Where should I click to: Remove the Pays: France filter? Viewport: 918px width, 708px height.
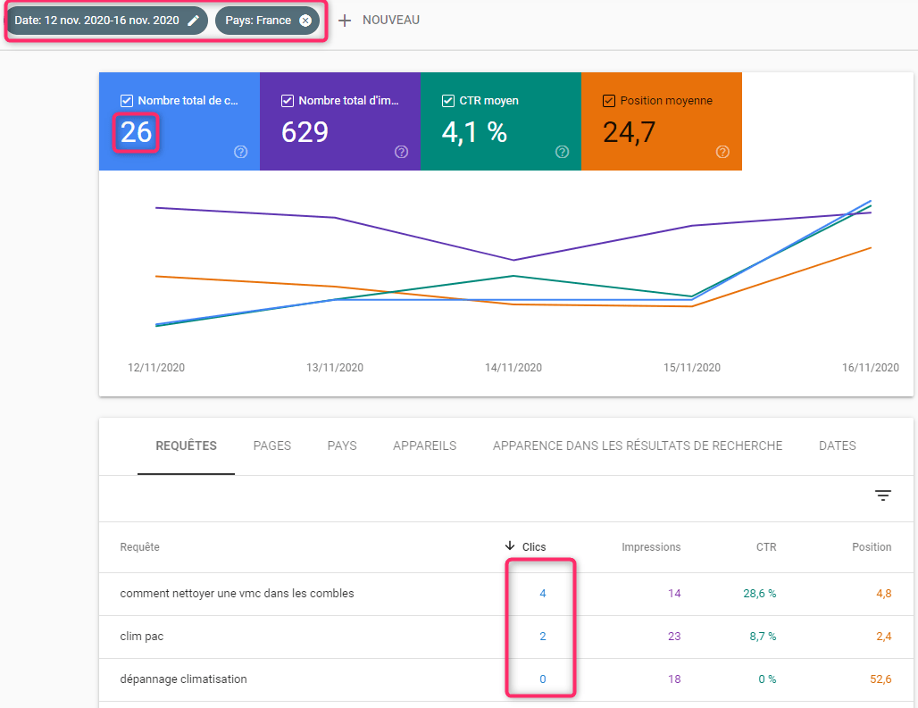[305, 21]
